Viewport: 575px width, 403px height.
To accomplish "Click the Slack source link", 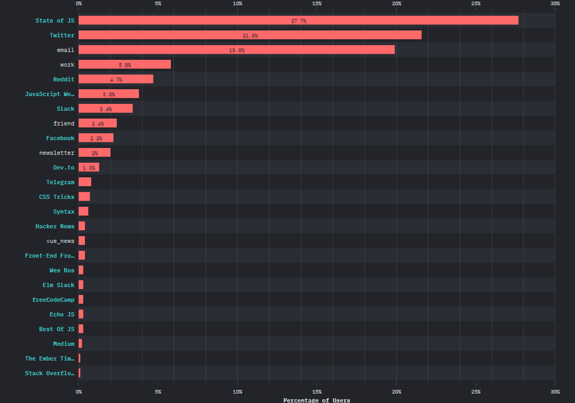I will (66, 109).
